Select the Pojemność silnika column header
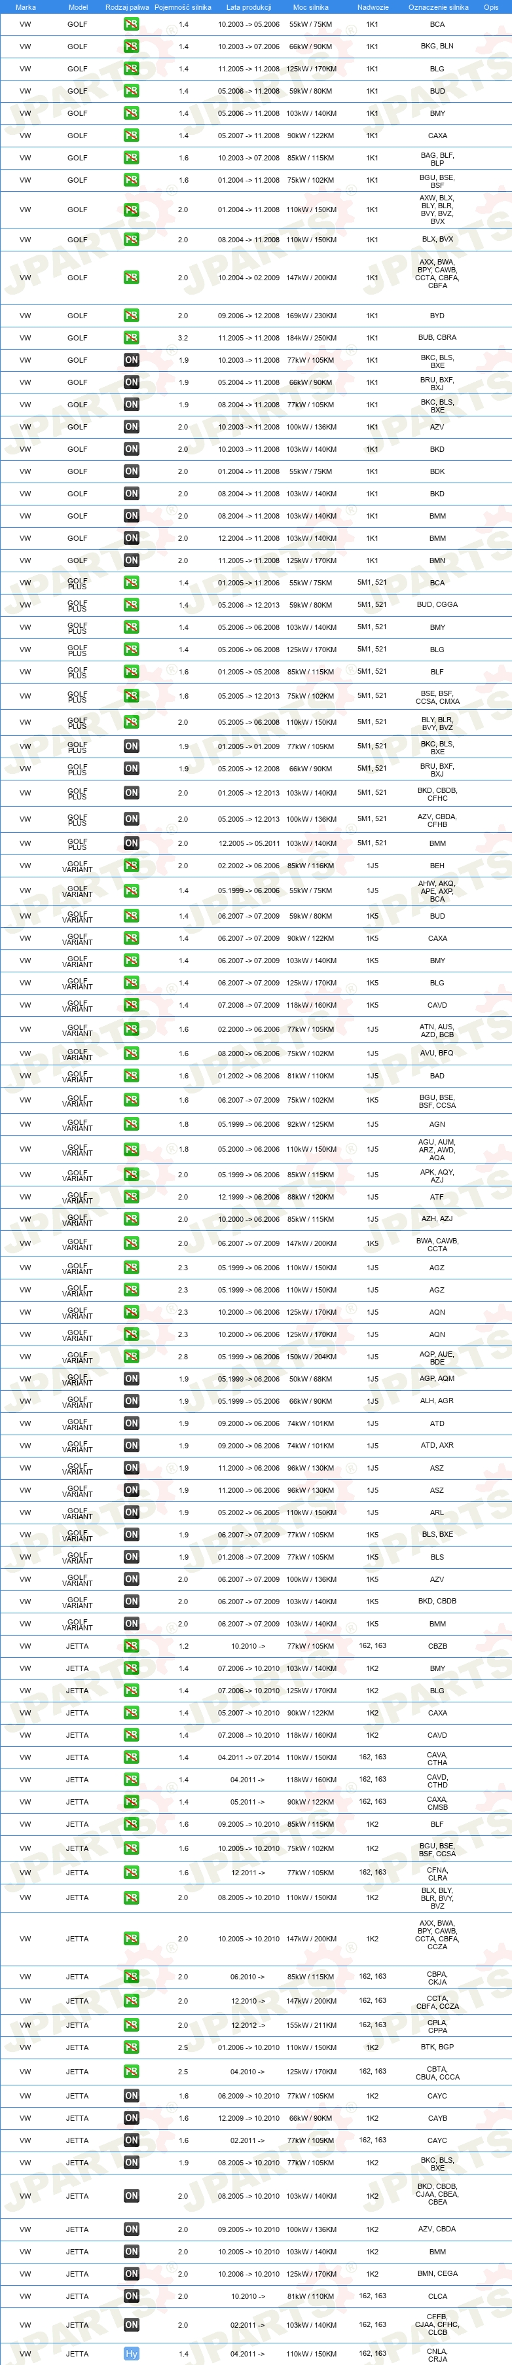Image resolution: width=512 pixels, height=2365 pixels. coord(183,7)
